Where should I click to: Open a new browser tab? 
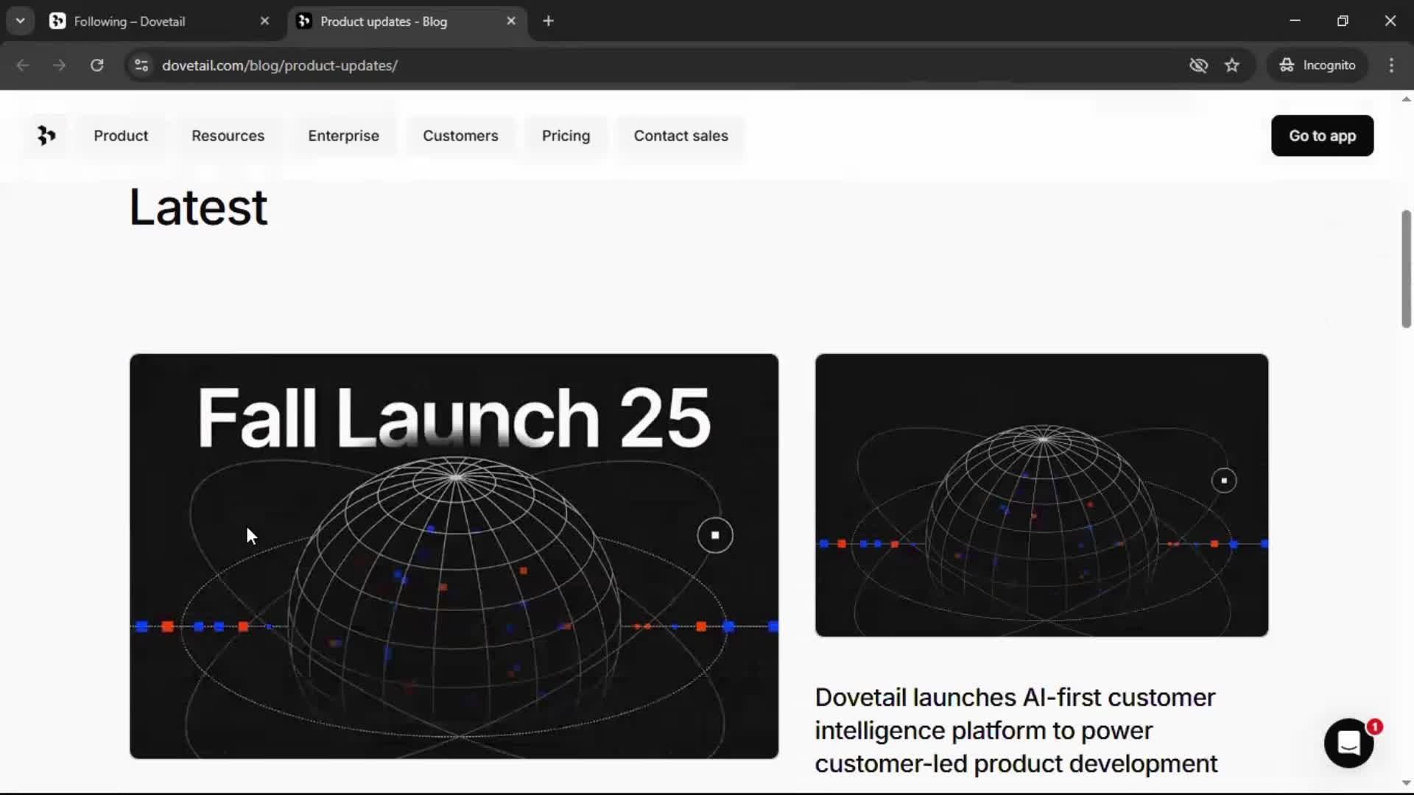pos(548,21)
